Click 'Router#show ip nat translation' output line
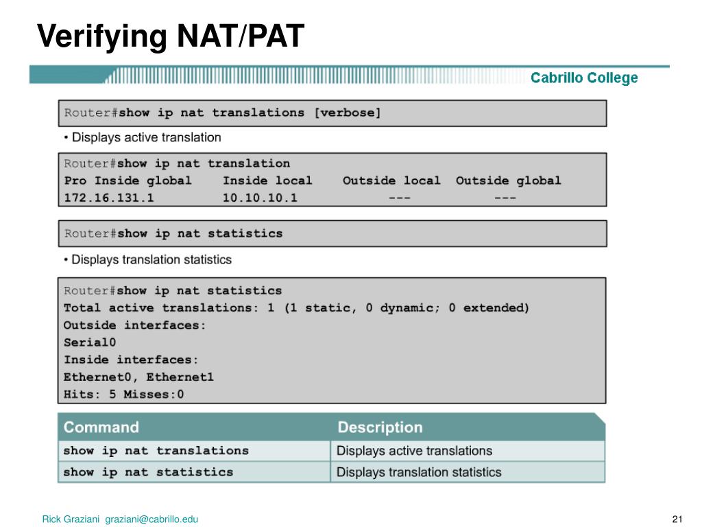The width and height of the screenshot is (702, 527). [177, 163]
